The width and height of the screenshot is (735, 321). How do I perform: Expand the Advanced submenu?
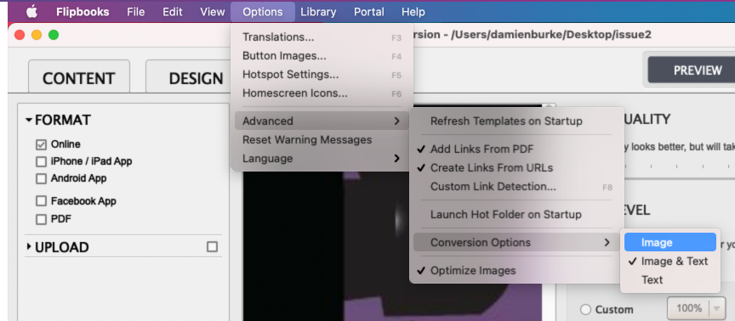coord(322,121)
